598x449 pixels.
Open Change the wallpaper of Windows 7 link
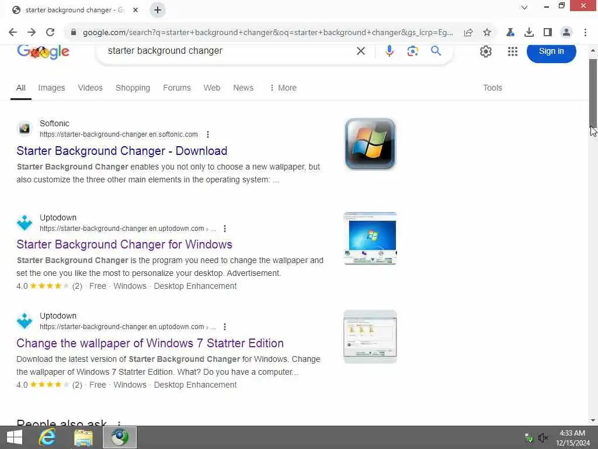pyautogui.click(x=150, y=343)
